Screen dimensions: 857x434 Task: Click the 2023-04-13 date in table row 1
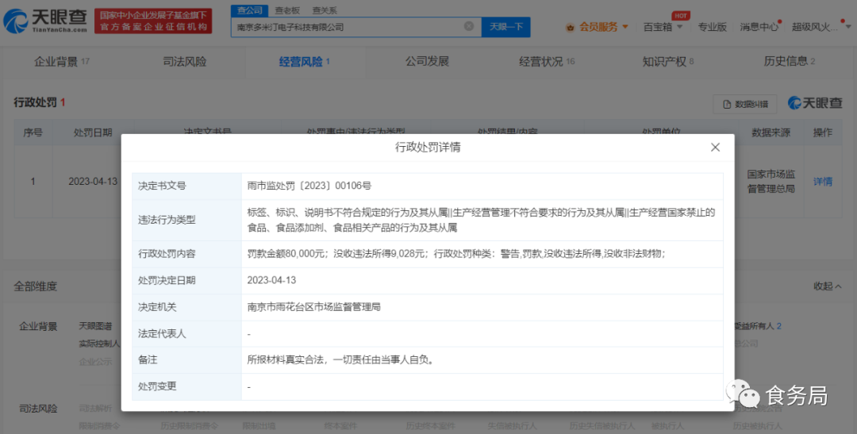click(92, 182)
